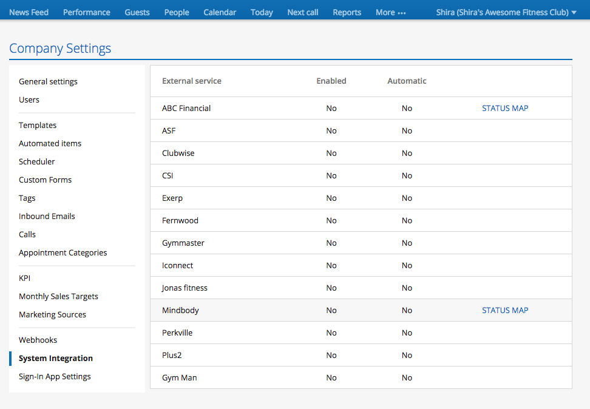The image size is (590, 409).
Task: Click Automatic value for Clubwise
Action: 407,153
